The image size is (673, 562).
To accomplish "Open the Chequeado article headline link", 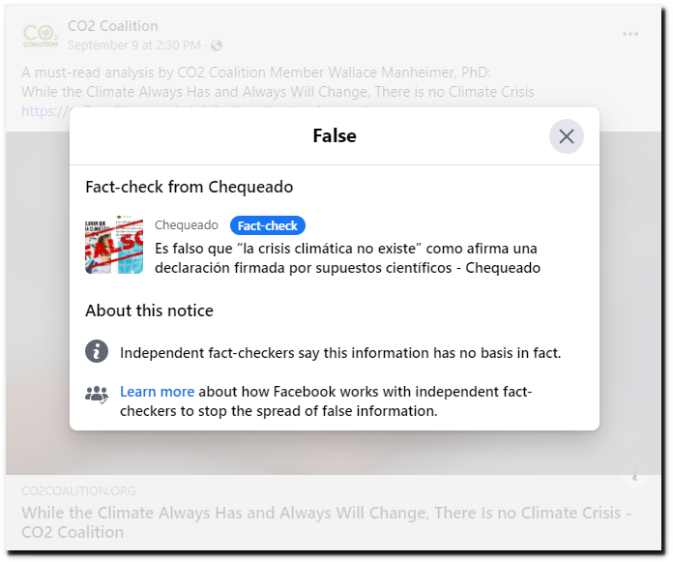I will (347, 258).
